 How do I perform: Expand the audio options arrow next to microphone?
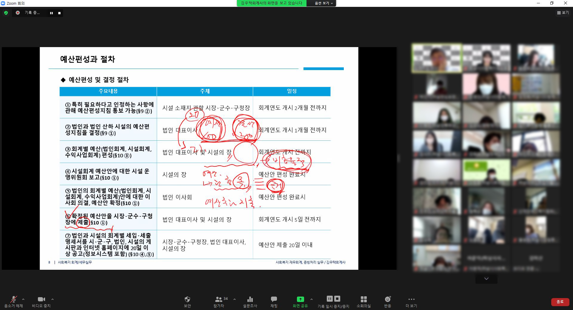pyautogui.click(x=23, y=299)
